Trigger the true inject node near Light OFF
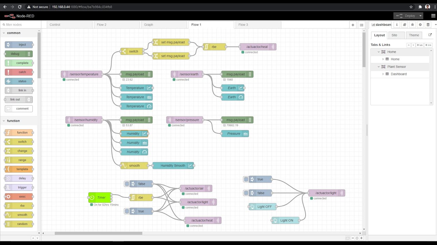The height and width of the screenshot is (245, 437). click(246, 179)
